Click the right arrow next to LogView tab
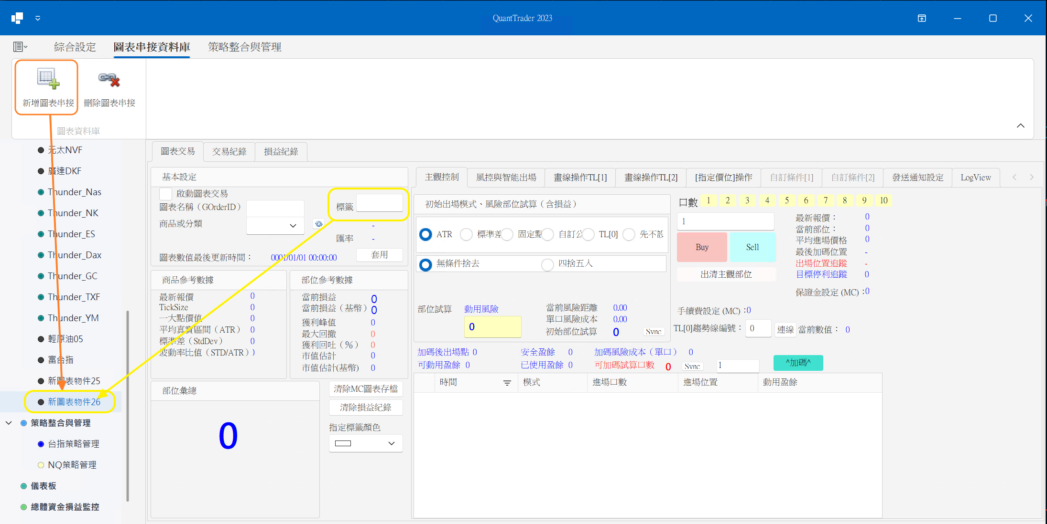This screenshot has height=524, width=1047. [1032, 177]
